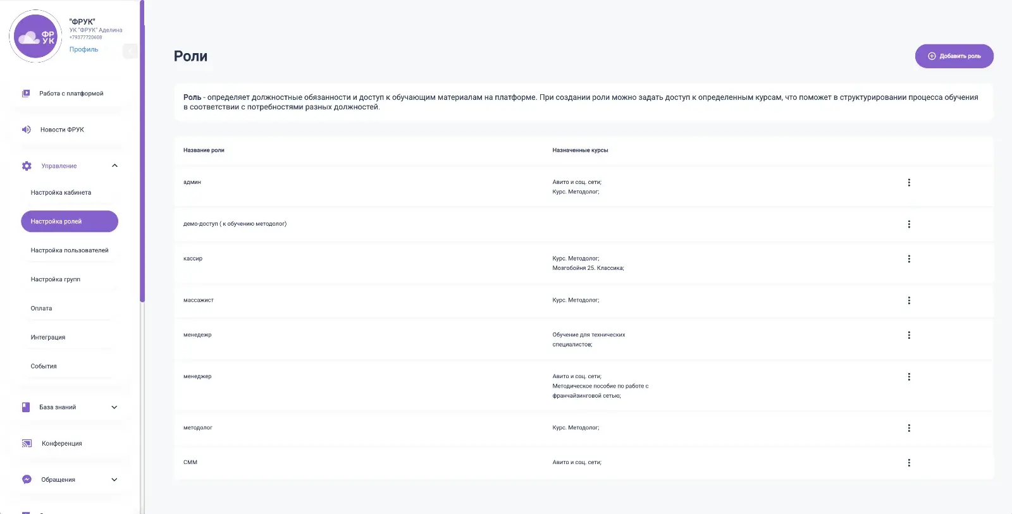
Task: Select the role name СММ
Action: (x=190, y=462)
